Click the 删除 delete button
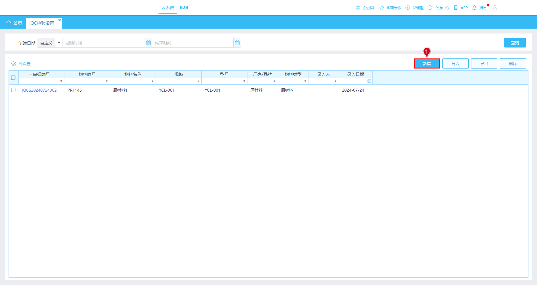537x285 pixels. click(x=513, y=63)
